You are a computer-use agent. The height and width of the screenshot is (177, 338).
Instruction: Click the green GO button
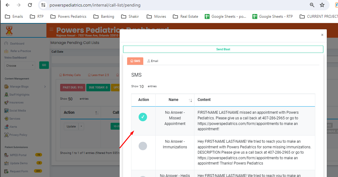[x=44, y=65]
